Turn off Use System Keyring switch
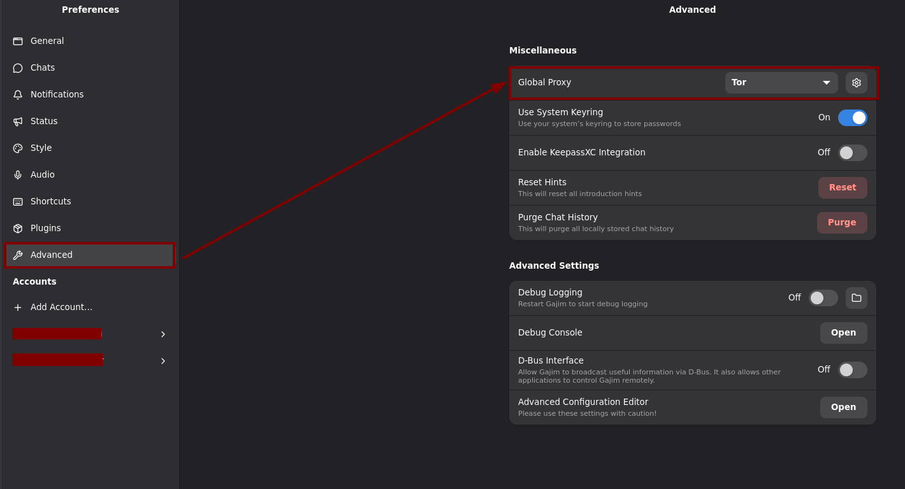This screenshot has height=489, width=905. coord(852,118)
